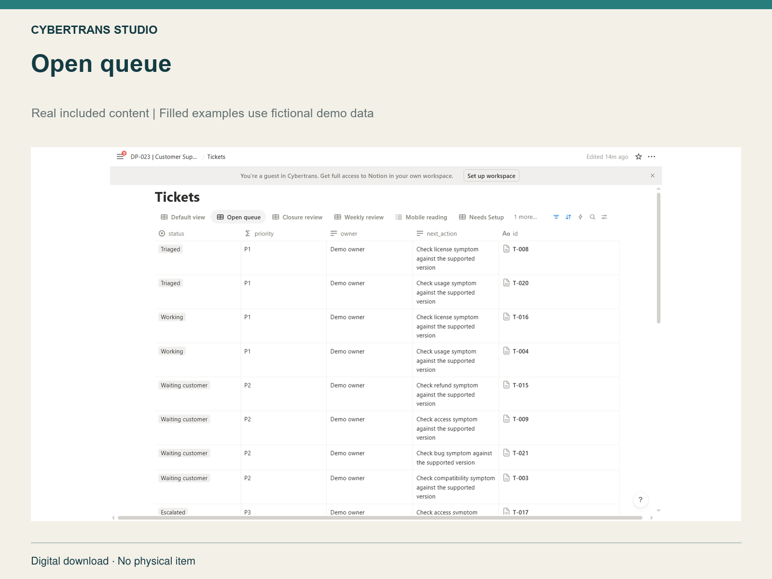772x579 pixels.
Task: Click the scroll right arrow
Action: (651, 518)
